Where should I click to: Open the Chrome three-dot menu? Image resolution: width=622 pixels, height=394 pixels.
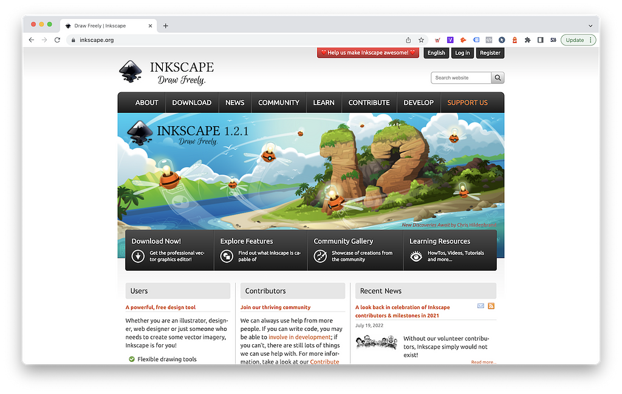pyautogui.click(x=590, y=40)
